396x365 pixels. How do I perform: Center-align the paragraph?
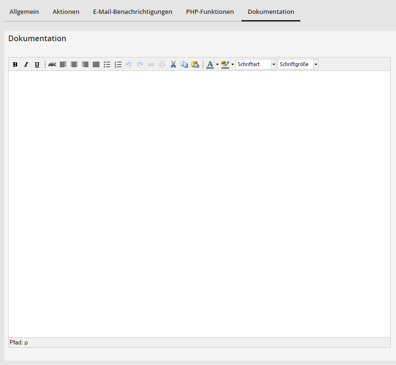(x=74, y=64)
